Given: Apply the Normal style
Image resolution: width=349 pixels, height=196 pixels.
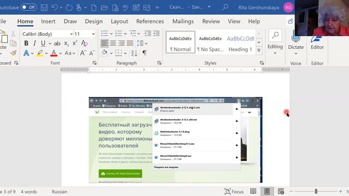Looking at the screenshot, I should pos(180,42).
